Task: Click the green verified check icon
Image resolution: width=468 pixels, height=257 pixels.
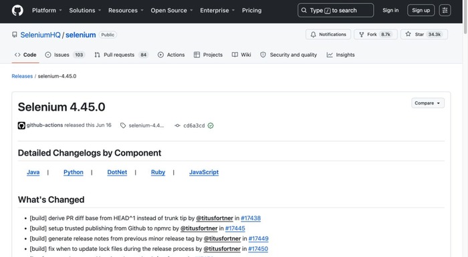Action: point(211,125)
